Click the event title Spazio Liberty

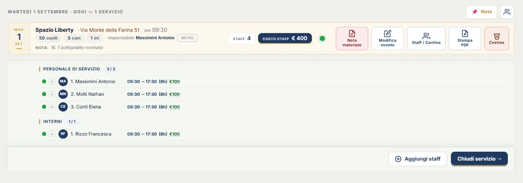[55, 30]
